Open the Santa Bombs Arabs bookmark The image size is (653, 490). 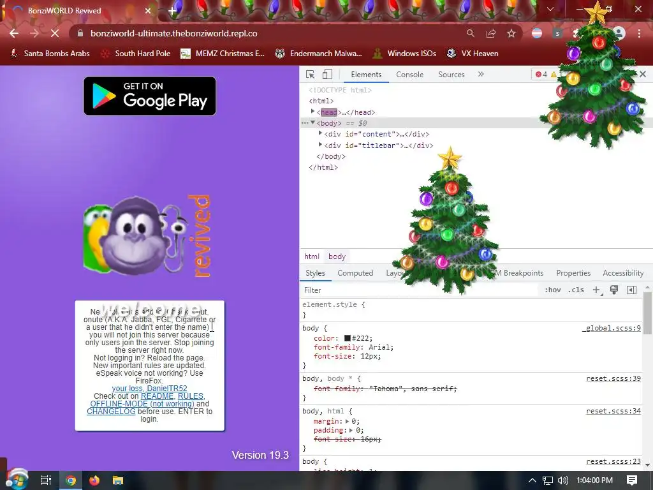50,54
